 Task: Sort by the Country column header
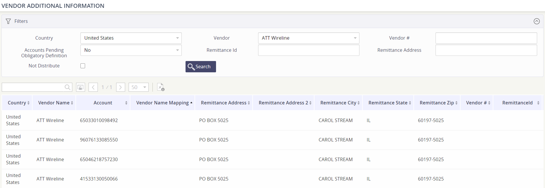click(17, 103)
